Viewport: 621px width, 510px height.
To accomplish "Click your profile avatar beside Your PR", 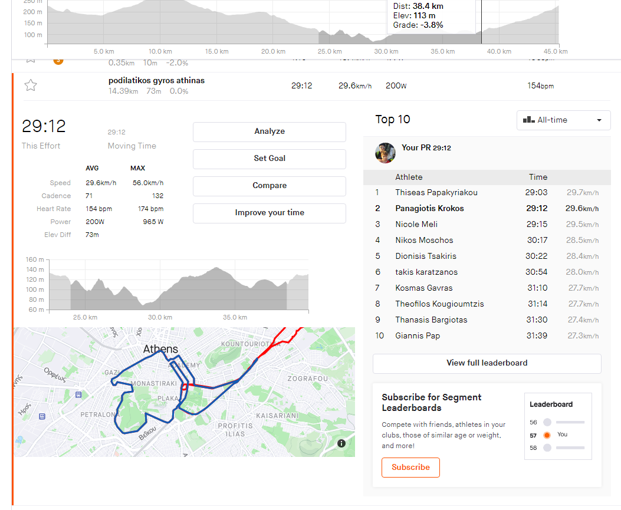I will point(385,152).
